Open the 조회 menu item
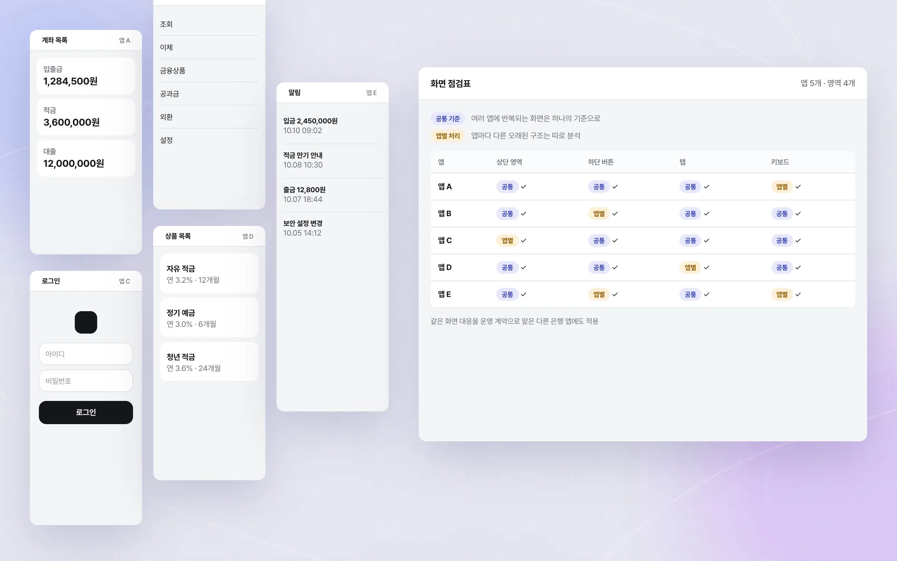Viewport: 897px width, 561px height. 209,24
